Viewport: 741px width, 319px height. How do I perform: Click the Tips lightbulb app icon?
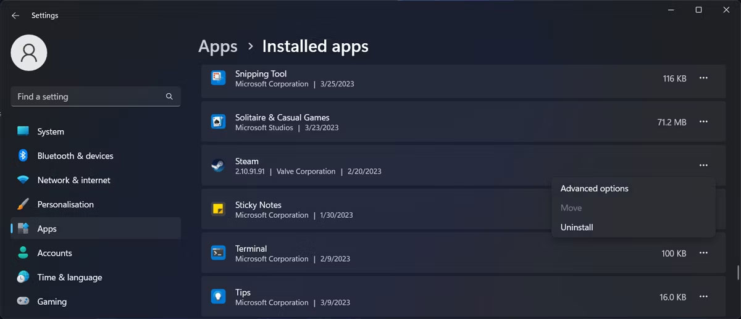tap(218, 297)
